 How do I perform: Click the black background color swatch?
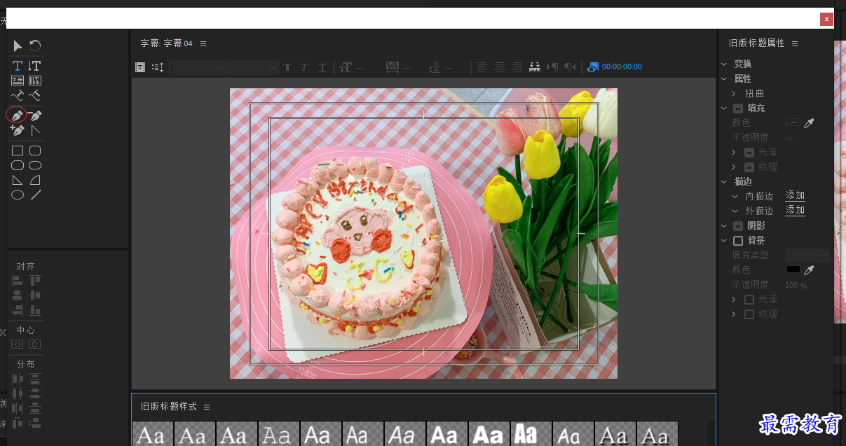793,270
